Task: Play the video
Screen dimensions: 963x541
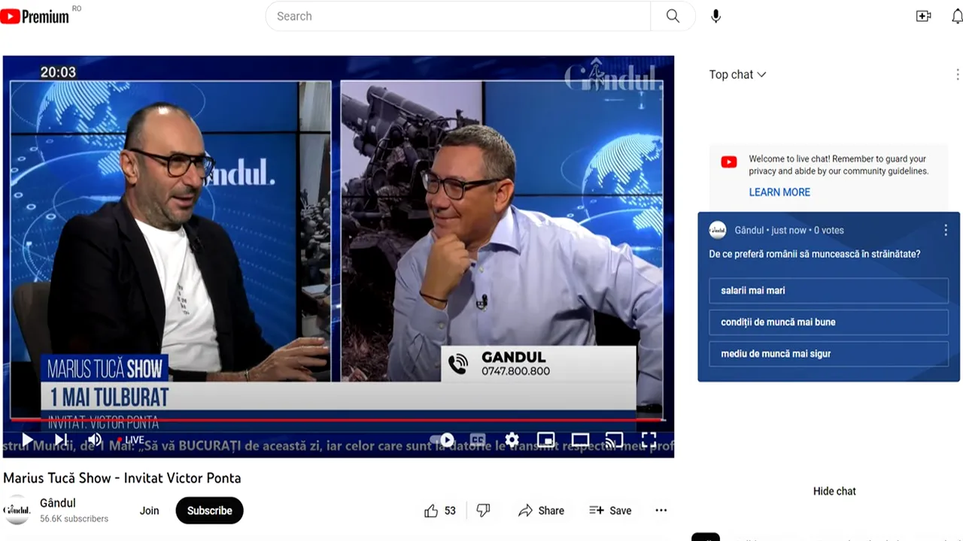Action: (x=27, y=440)
